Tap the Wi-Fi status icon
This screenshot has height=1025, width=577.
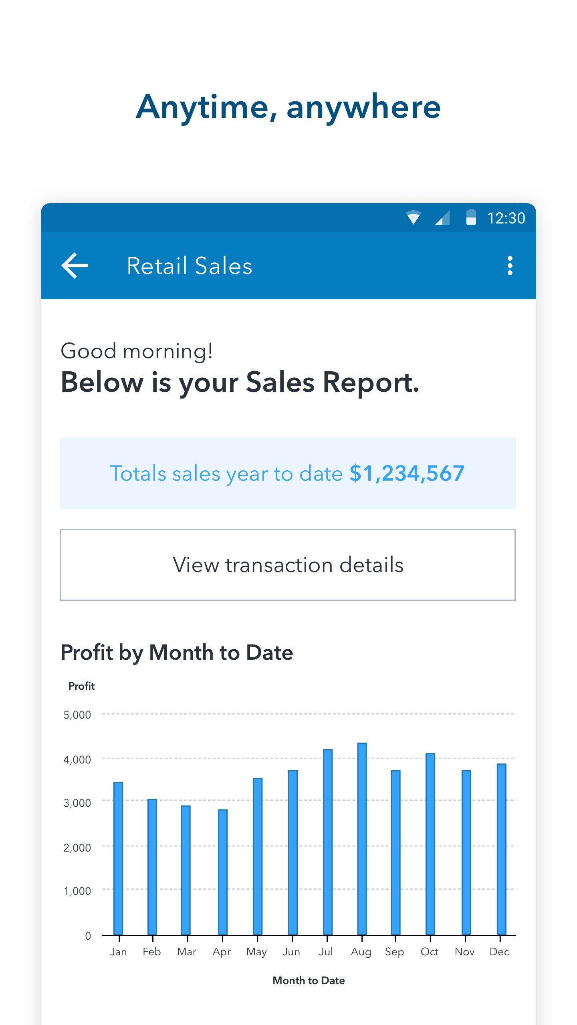[x=413, y=218]
